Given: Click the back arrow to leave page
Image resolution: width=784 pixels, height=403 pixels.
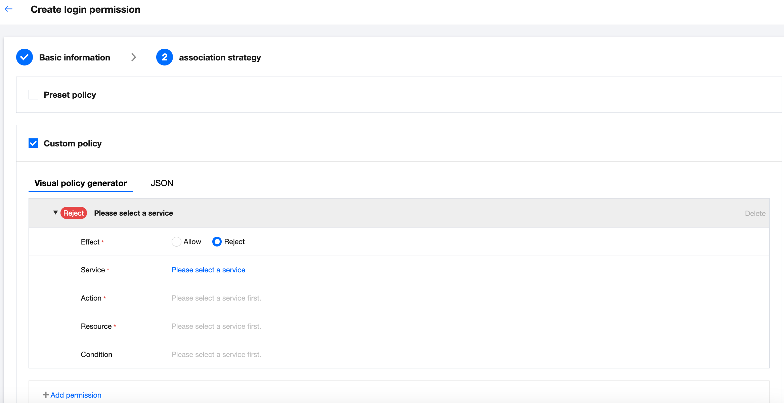Looking at the screenshot, I should (x=8, y=9).
